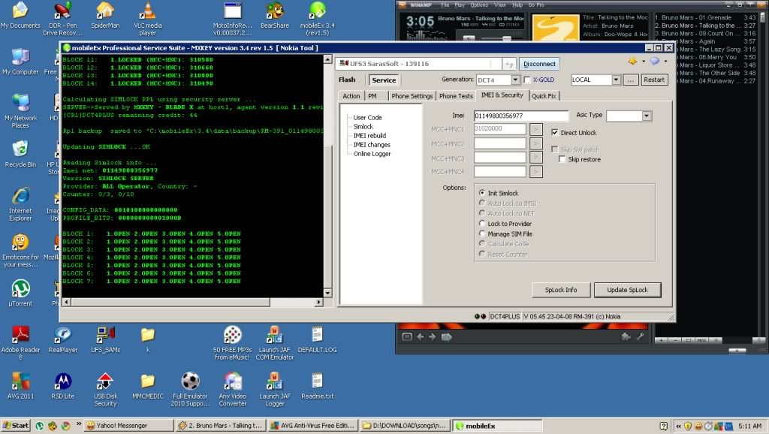Open the Readme.txt file icon

[x=318, y=385]
